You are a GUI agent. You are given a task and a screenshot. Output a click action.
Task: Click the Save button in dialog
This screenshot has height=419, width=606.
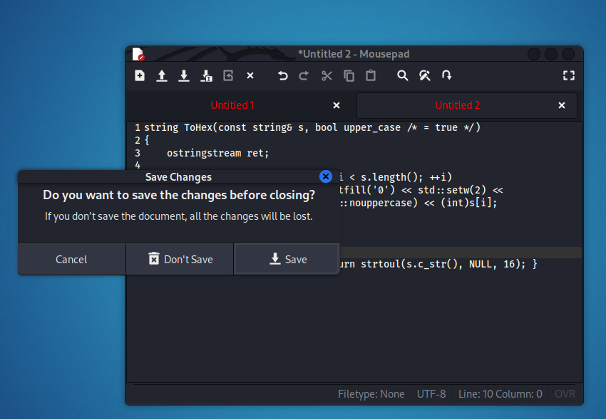(x=287, y=260)
